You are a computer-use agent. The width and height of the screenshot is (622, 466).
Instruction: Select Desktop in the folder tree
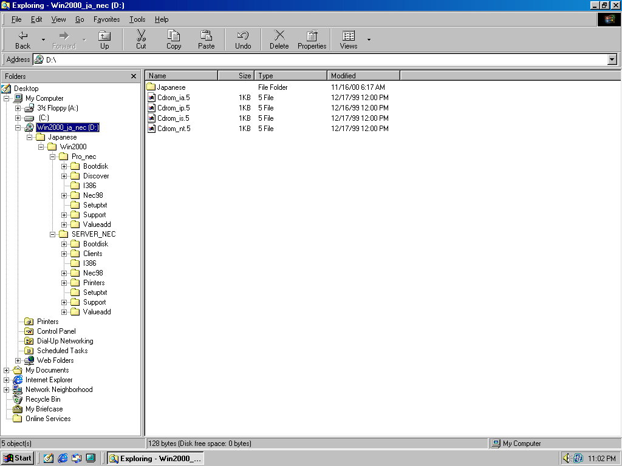click(26, 89)
